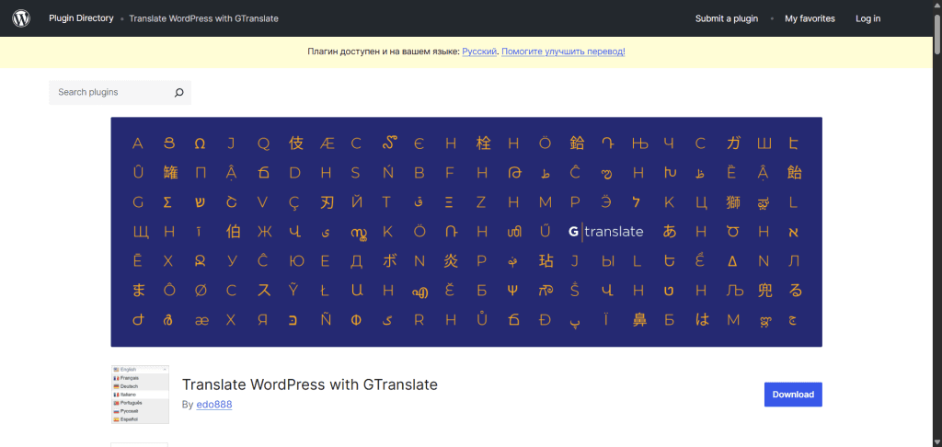Click the Log in link
942x447 pixels.
tap(868, 18)
